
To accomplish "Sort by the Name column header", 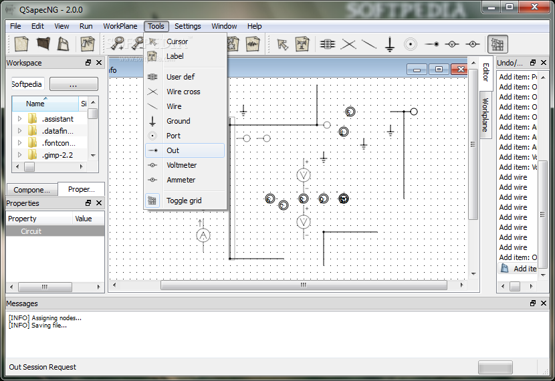I will pyautogui.click(x=45, y=104).
